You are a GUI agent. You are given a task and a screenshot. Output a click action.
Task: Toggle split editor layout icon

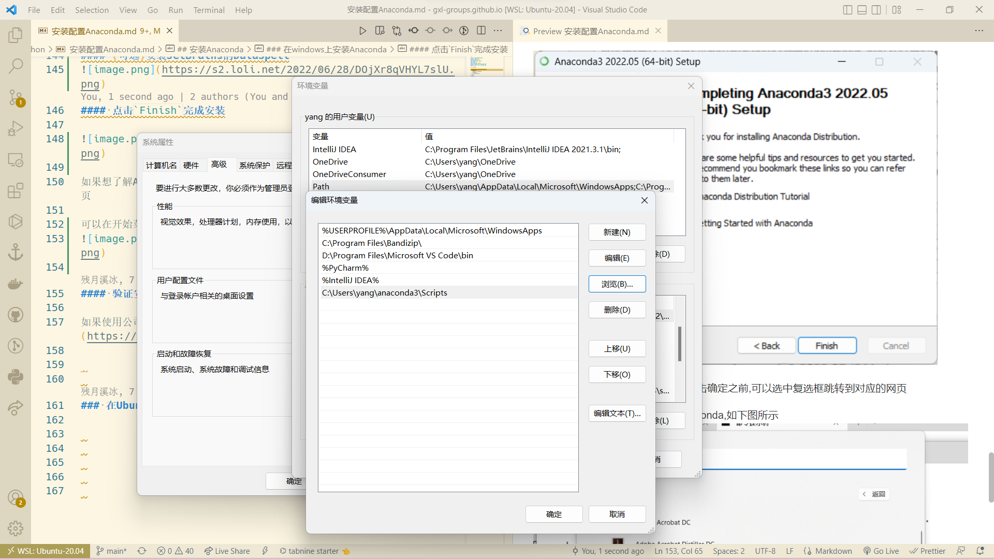click(x=481, y=31)
